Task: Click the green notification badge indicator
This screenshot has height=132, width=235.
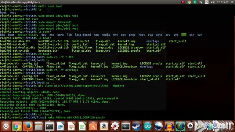Action: (195, 2)
